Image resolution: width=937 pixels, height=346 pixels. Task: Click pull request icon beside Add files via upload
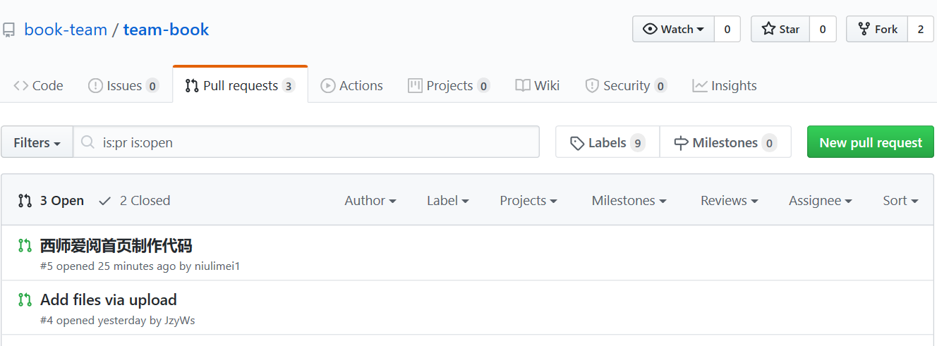(25, 299)
